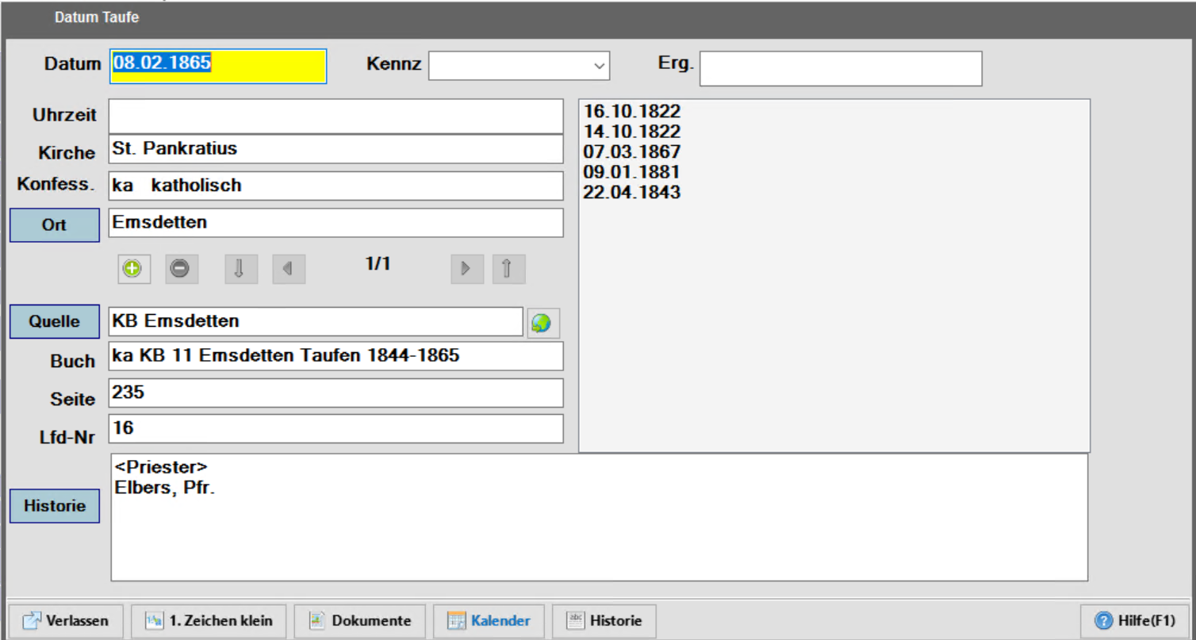Click the Quelle button
The image size is (1196, 640).
click(55, 321)
